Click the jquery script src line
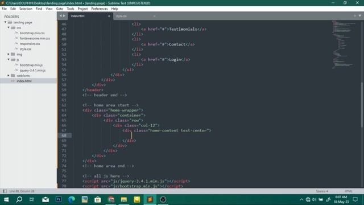 pyautogui.click(x=136, y=181)
